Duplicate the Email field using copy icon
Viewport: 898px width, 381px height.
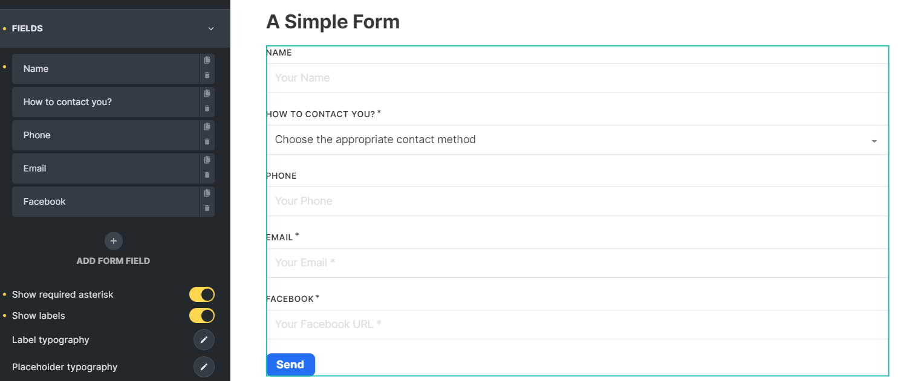tap(207, 160)
